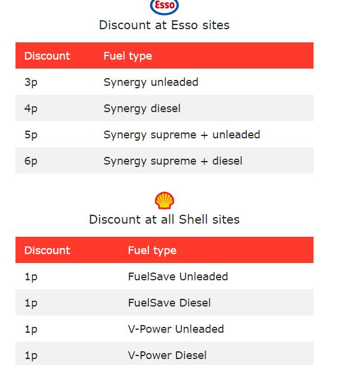Click the Esso logo icon
This screenshot has height=365, width=360.
pos(165,7)
